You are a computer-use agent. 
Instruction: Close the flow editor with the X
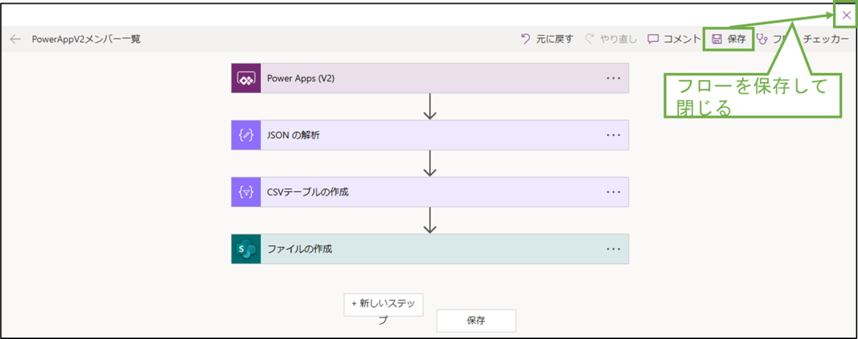coord(847,15)
